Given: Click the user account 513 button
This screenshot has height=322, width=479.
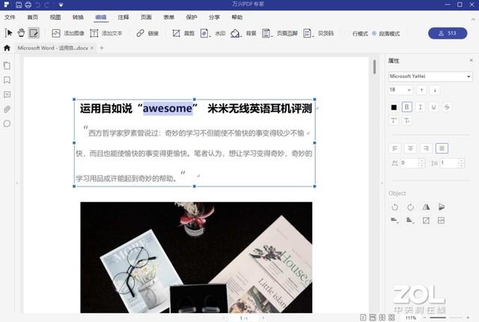Looking at the screenshot, I should (448, 33).
